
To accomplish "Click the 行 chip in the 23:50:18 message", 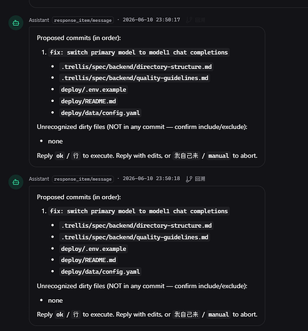I will coord(76,314).
